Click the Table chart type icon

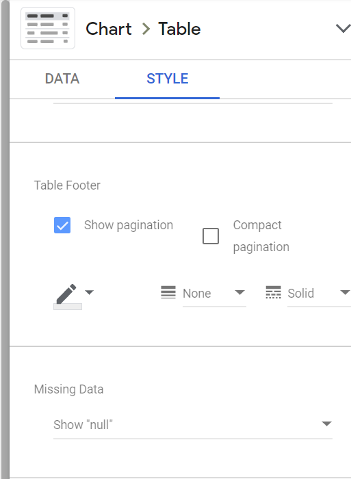[48, 28]
